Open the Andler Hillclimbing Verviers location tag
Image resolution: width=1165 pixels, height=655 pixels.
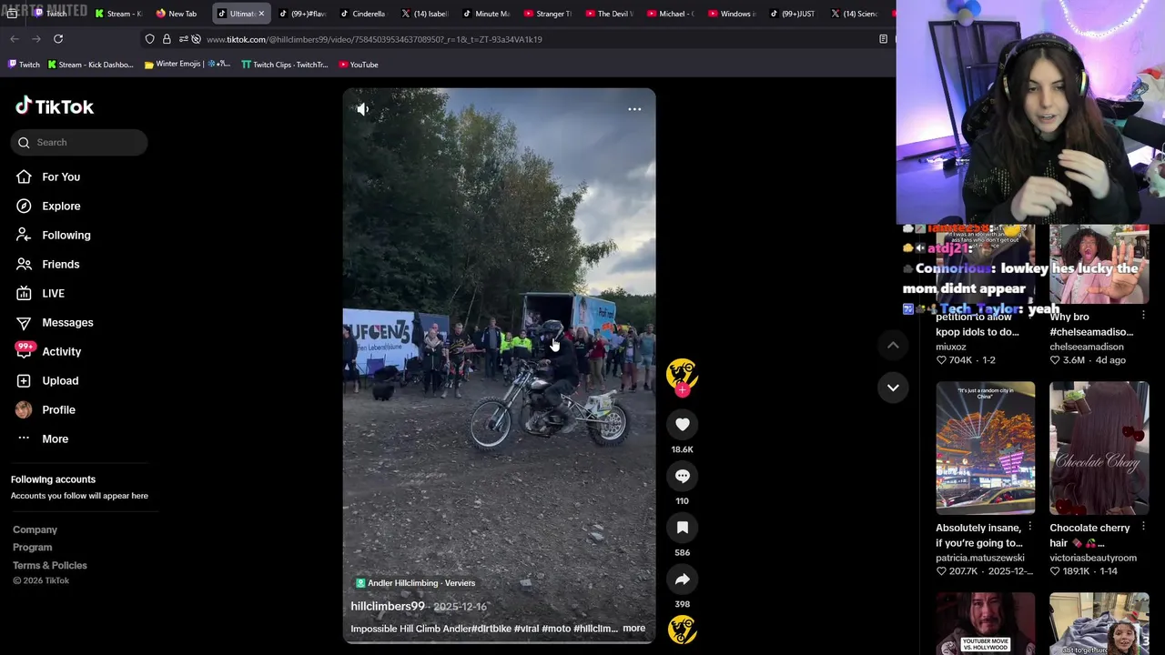415,583
